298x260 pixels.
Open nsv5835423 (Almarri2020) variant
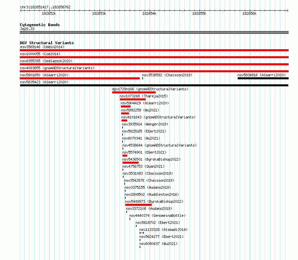[x=44, y=82]
